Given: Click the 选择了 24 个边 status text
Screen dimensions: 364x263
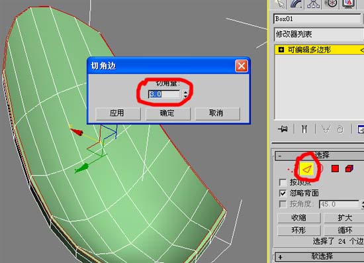Looking at the screenshot, I should point(338,241).
